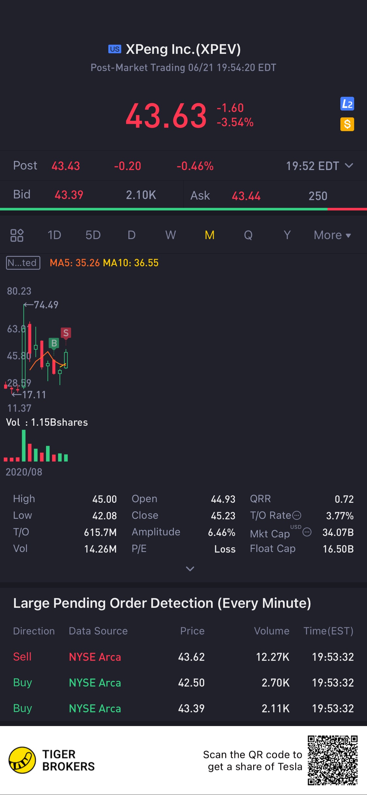Switch to the 1D chart tab
Screen dimensions: 367x795
[54, 235]
